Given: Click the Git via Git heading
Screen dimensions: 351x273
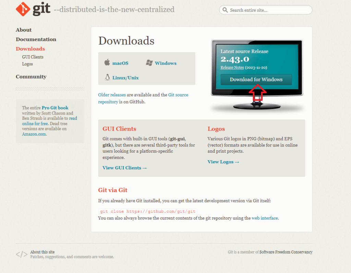Looking at the screenshot, I should pyautogui.click(x=112, y=190).
